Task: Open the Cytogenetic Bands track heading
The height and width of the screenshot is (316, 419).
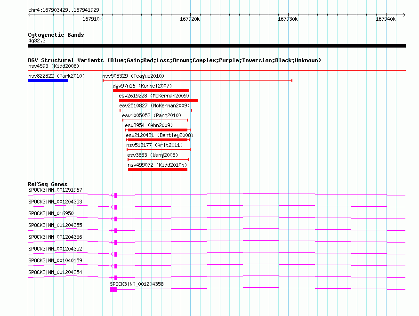Action: tap(56, 35)
